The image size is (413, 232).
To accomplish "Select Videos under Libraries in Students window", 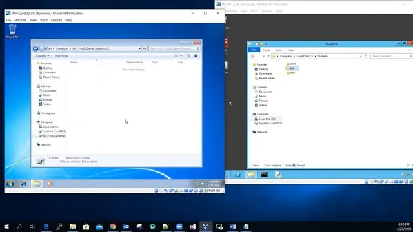I will click(261, 105).
